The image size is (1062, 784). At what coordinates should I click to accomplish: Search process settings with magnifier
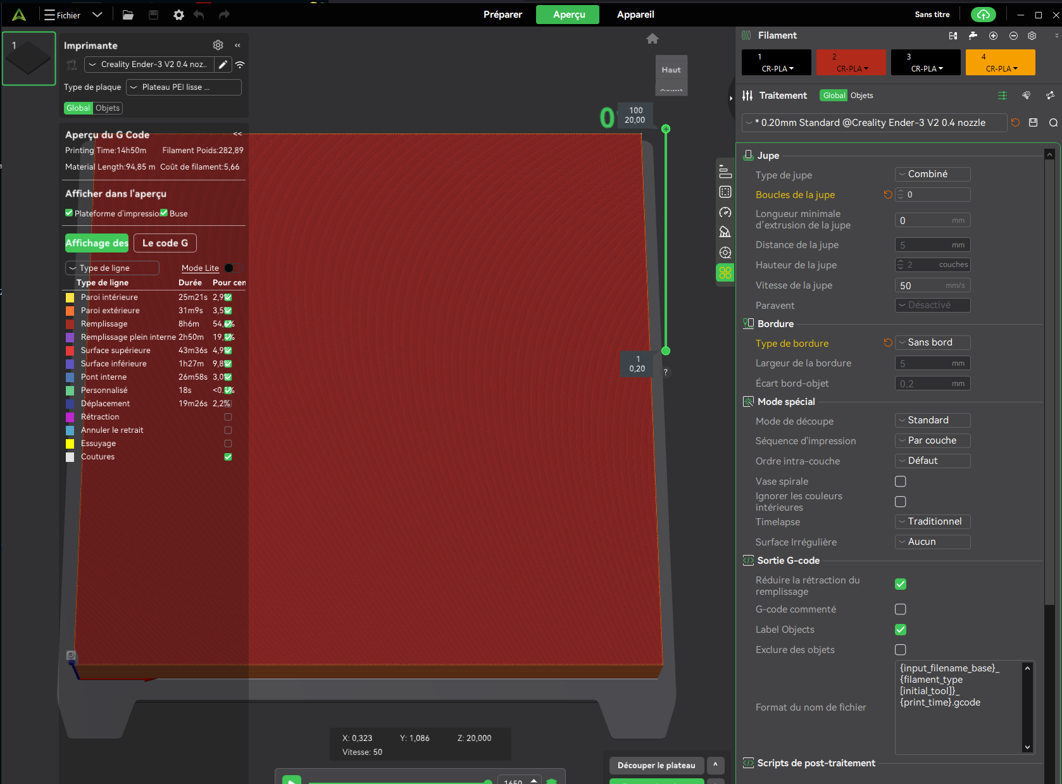coord(1053,123)
